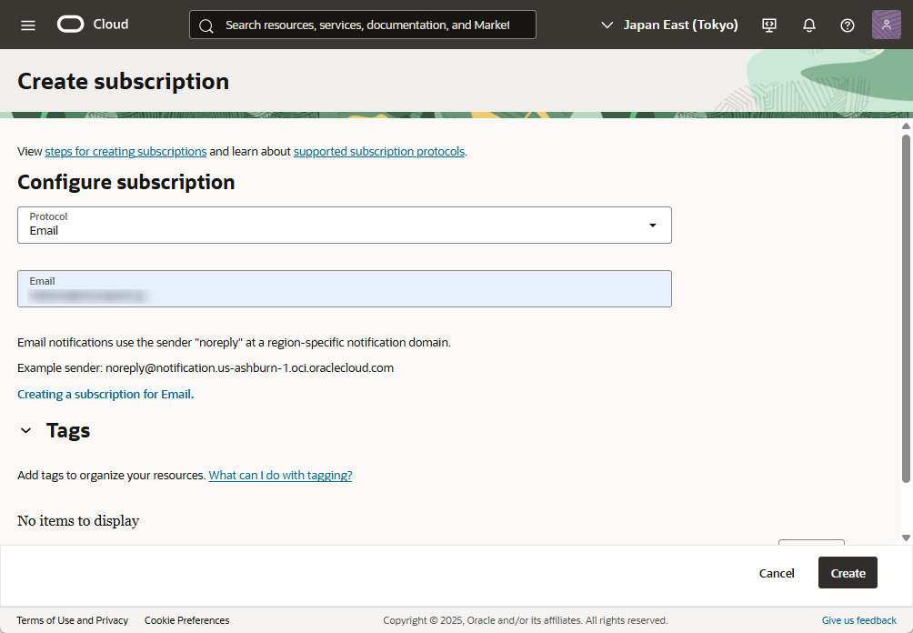
Task: Open the help question mark menu
Action: point(847,25)
